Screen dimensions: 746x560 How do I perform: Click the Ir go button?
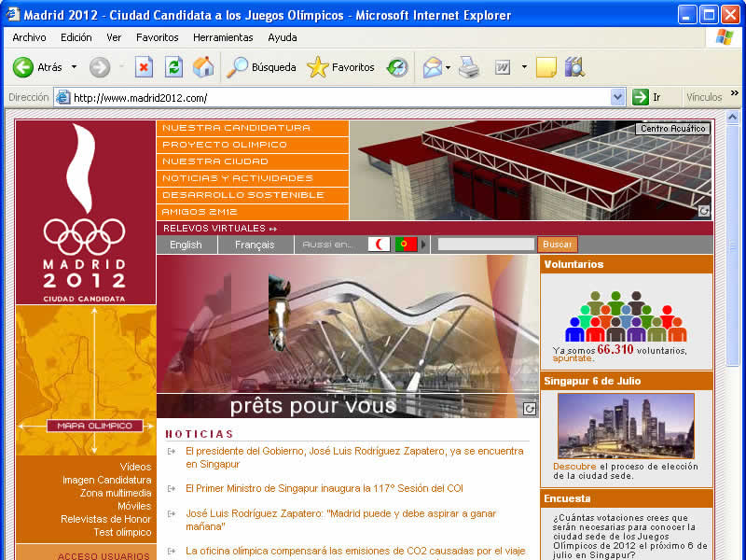click(646, 98)
